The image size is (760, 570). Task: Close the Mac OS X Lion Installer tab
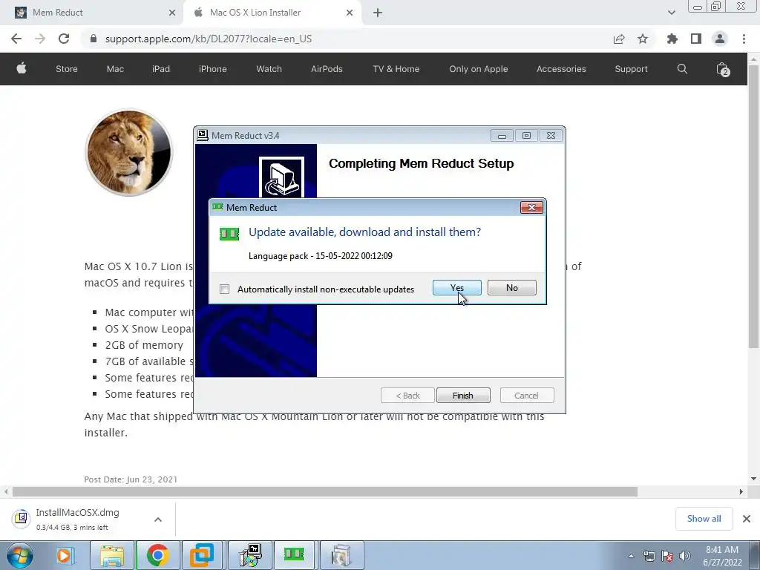click(x=350, y=13)
